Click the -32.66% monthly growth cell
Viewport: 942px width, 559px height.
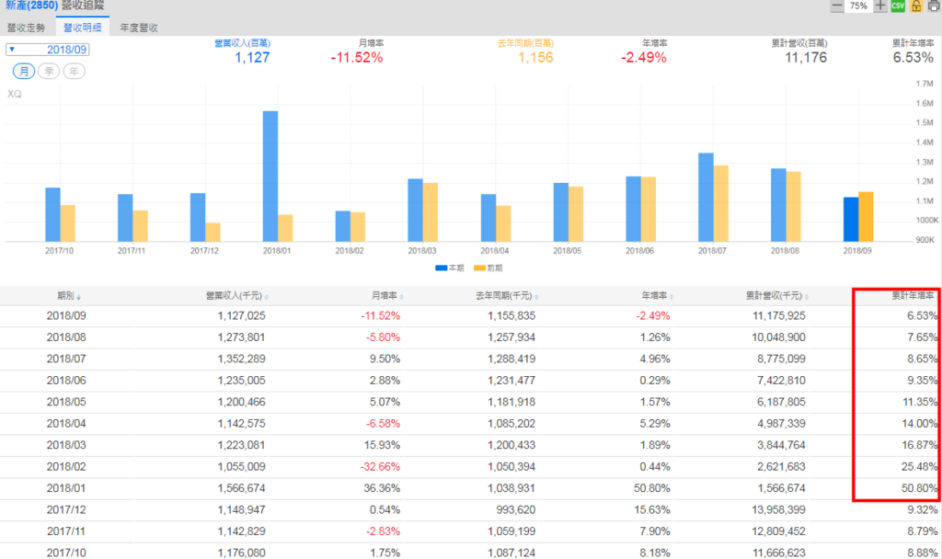[380, 467]
